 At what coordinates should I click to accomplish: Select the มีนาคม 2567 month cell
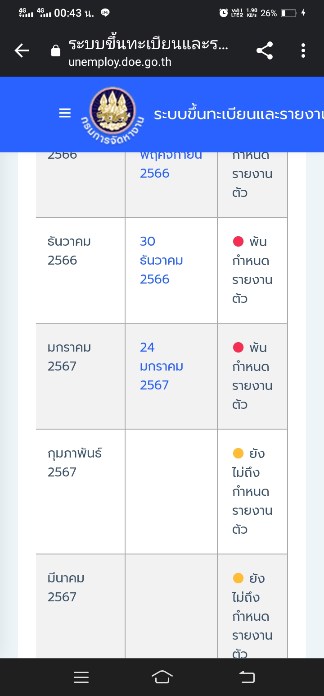[81, 606]
